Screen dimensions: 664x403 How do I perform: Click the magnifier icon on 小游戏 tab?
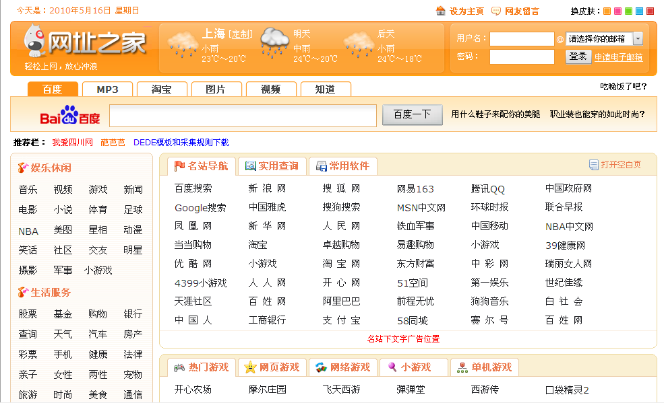pos(392,367)
